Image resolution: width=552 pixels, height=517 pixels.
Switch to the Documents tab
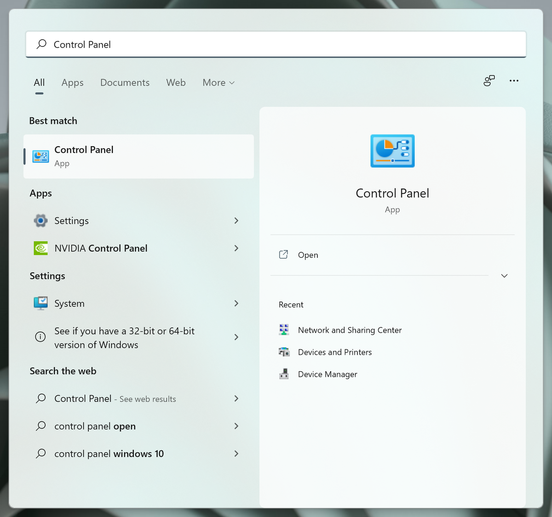point(125,82)
